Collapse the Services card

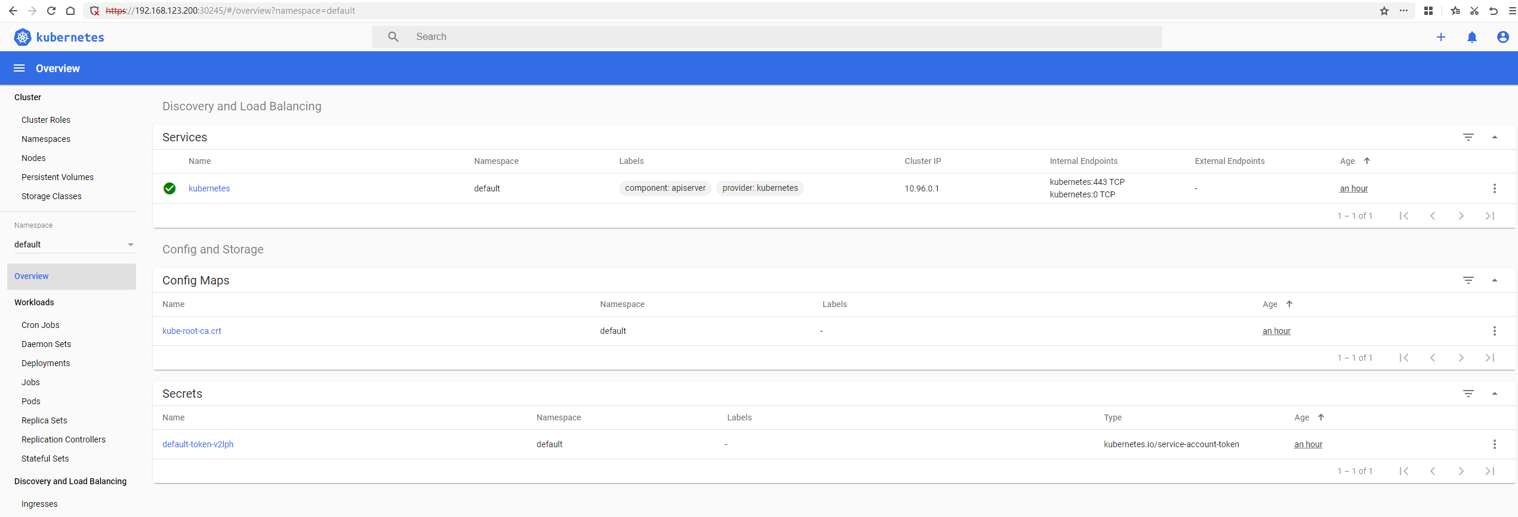[x=1494, y=137]
